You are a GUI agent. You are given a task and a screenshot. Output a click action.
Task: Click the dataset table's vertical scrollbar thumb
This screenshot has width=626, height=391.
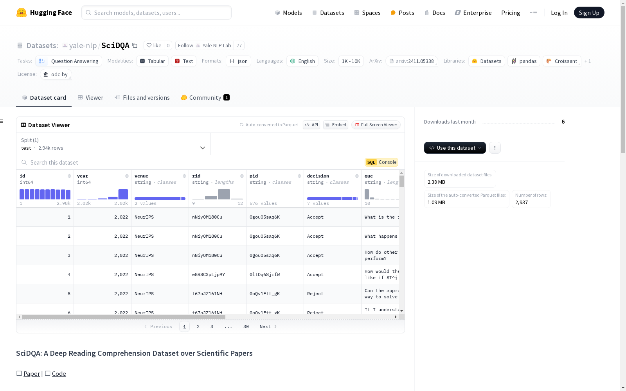point(401,181)
